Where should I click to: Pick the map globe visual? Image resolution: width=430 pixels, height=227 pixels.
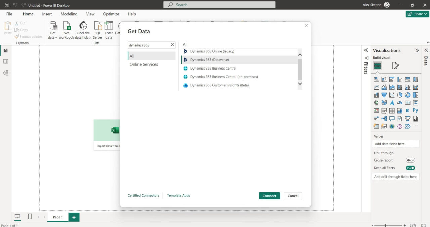pyautogui.click(x=376, y=103)
